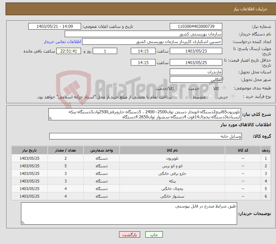This screenshot has height=244, width=276.
Task: Click the goods group field وسایل خانه
Action: coord(146,136)
